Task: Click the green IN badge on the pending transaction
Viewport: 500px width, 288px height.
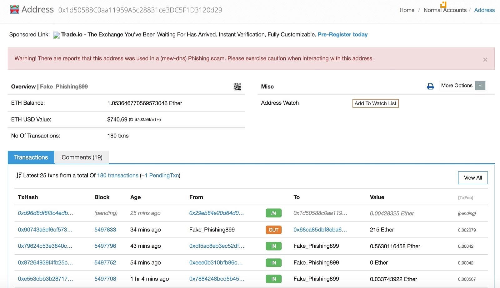Action: click(x=273, y=213)
